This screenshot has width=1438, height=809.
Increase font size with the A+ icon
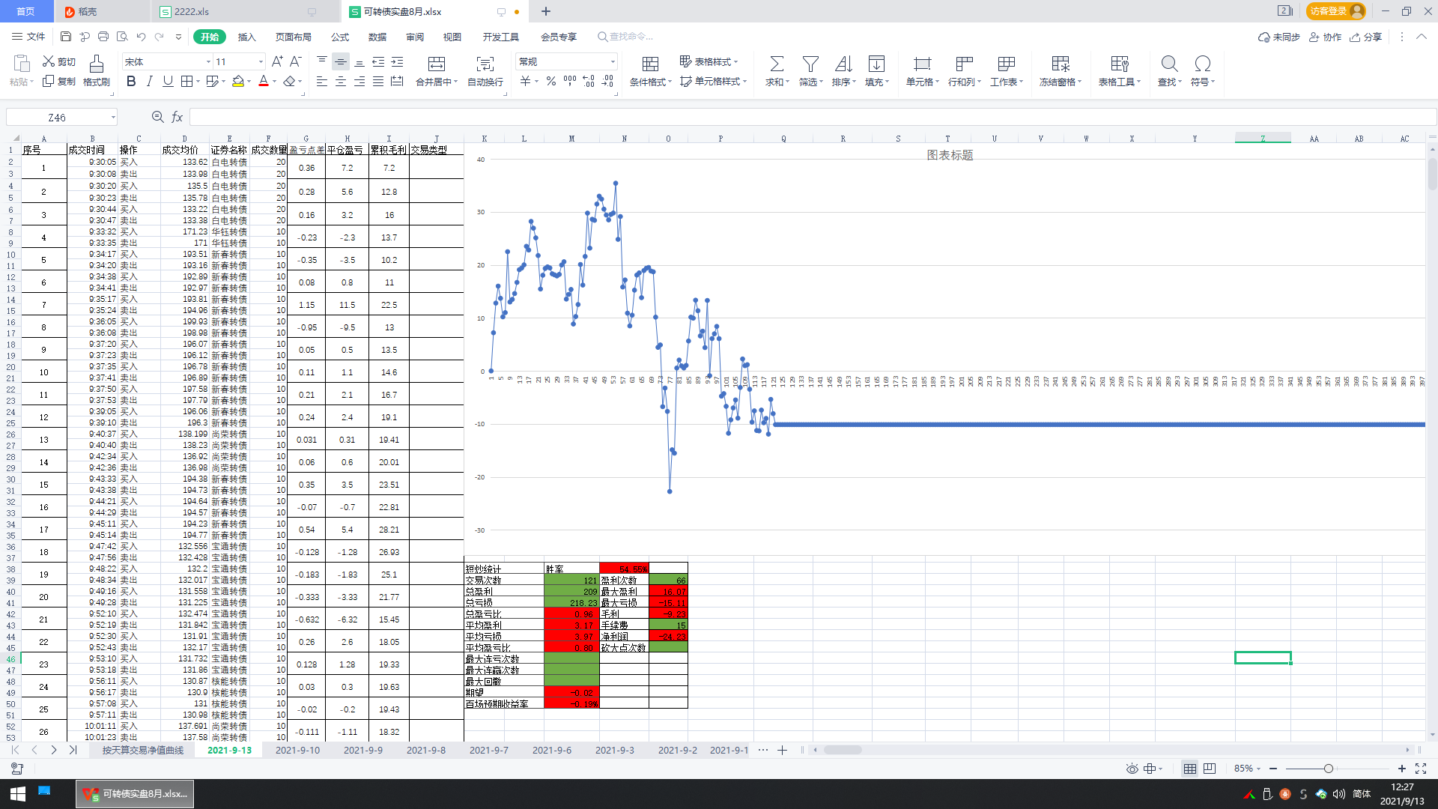[277, 61]
